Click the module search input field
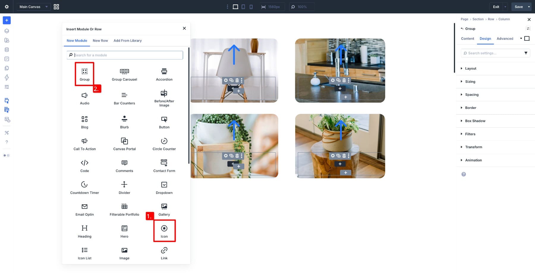 125,55
